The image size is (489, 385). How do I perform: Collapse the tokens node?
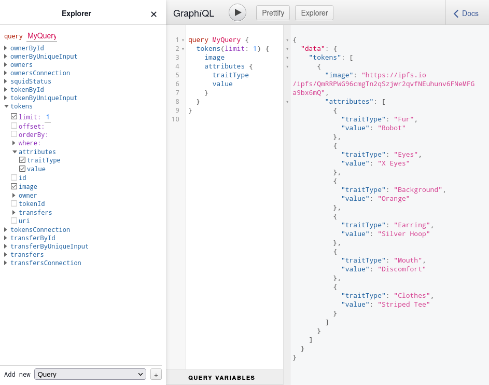pos(6,106)
